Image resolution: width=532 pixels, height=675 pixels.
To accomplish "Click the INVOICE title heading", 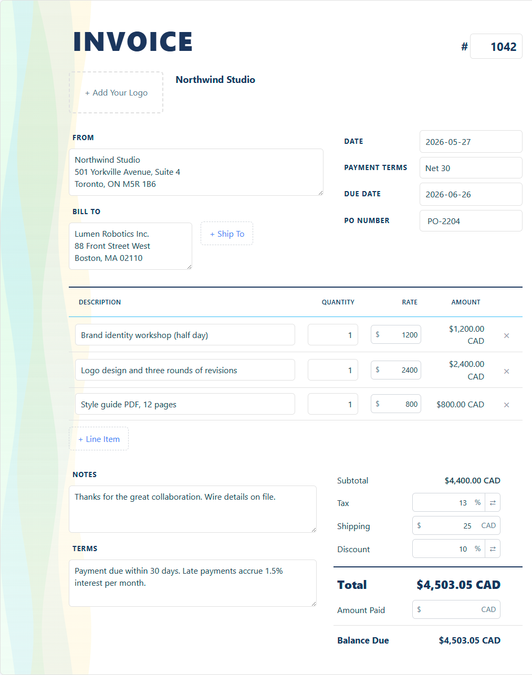I will (x=133, y=42).
